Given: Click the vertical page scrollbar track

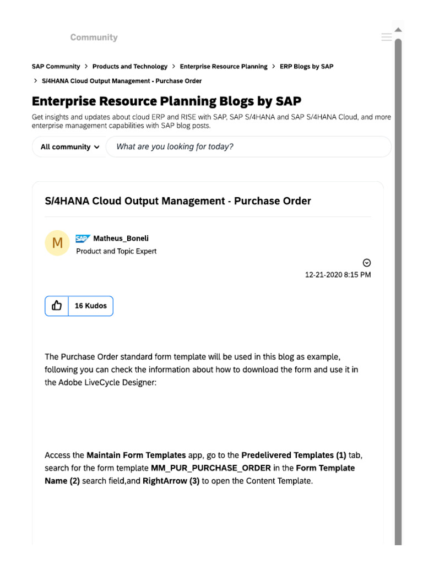Looking at the screenshot, I should point(398,330).
